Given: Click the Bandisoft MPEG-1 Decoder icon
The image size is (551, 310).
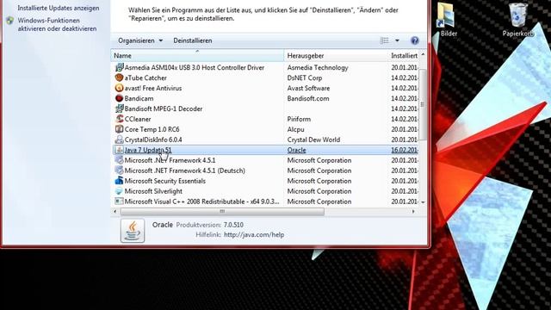Looking at the screenshot, I should (119, 108).
